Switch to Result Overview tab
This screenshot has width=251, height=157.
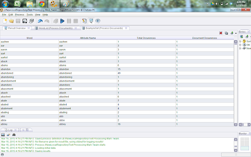click(x=16, y=28)
